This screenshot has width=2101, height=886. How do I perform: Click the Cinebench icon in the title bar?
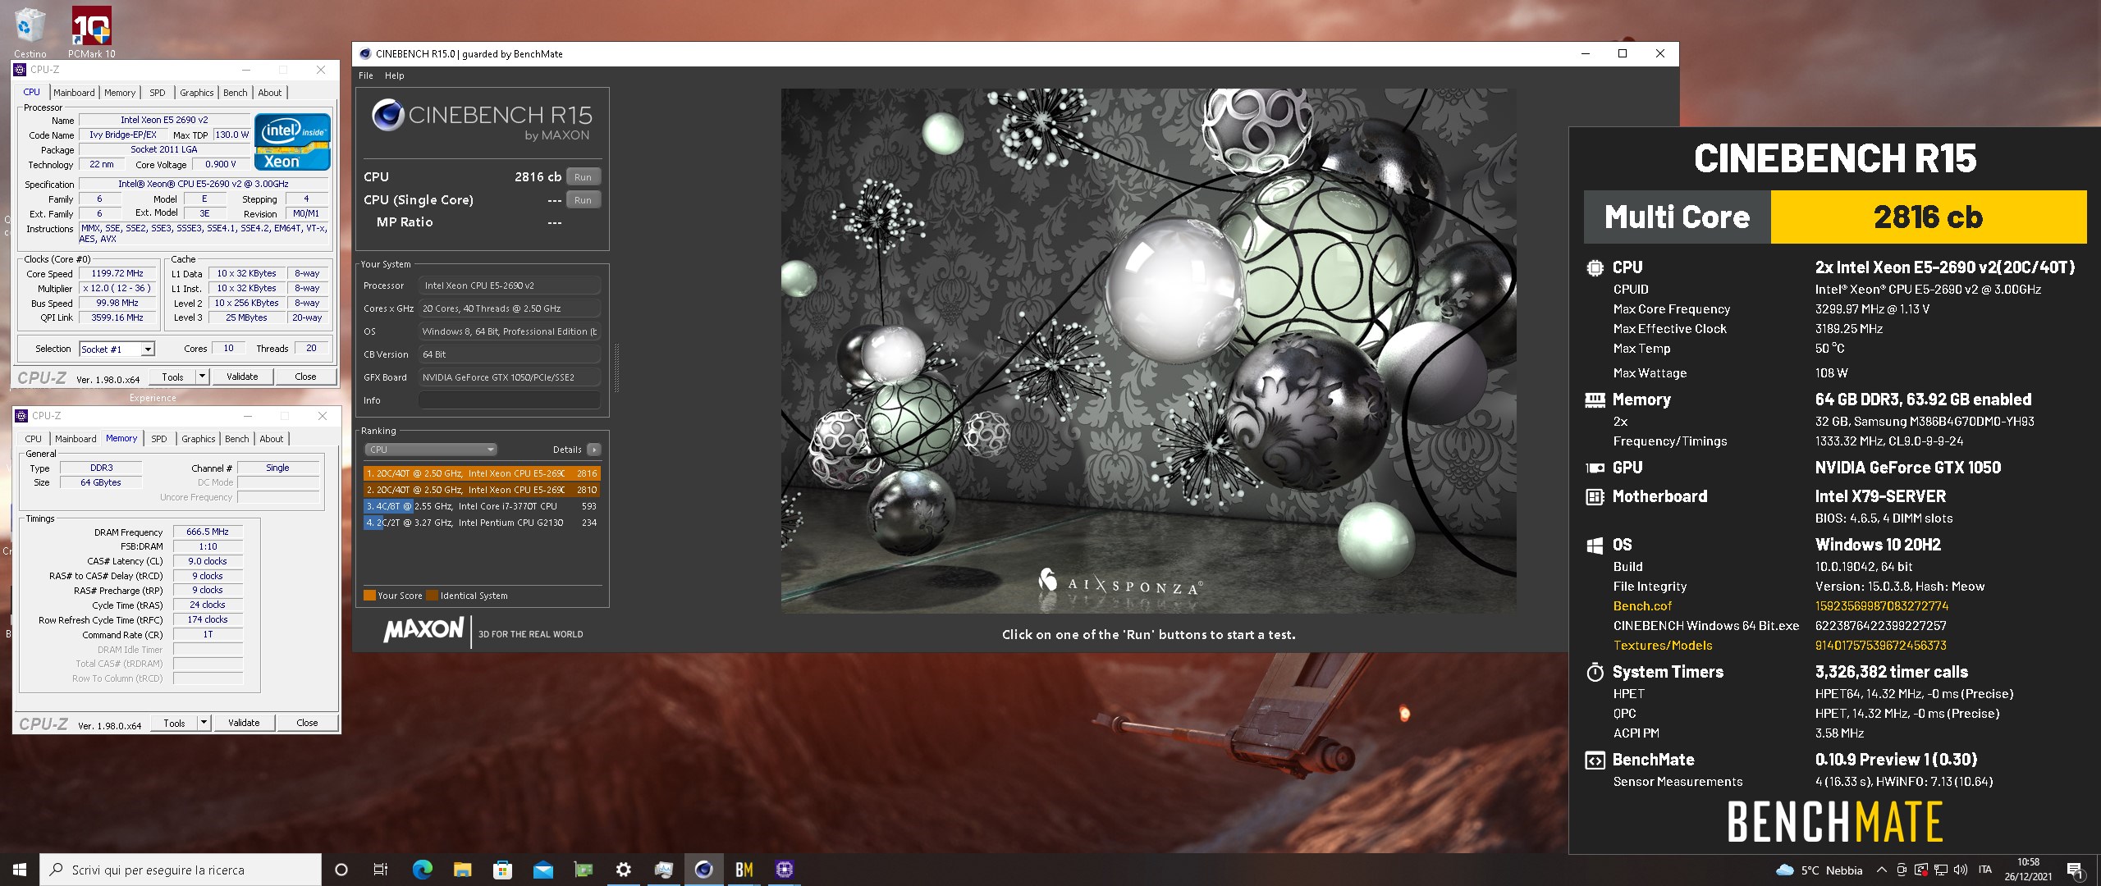pos(365,54)
